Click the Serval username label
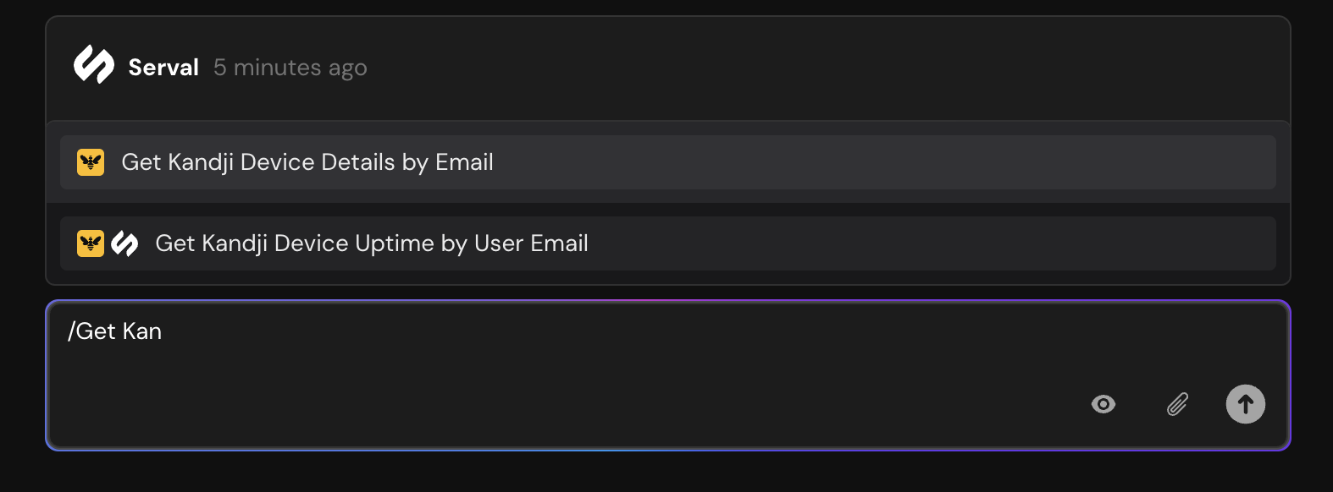 pos(163,67)
